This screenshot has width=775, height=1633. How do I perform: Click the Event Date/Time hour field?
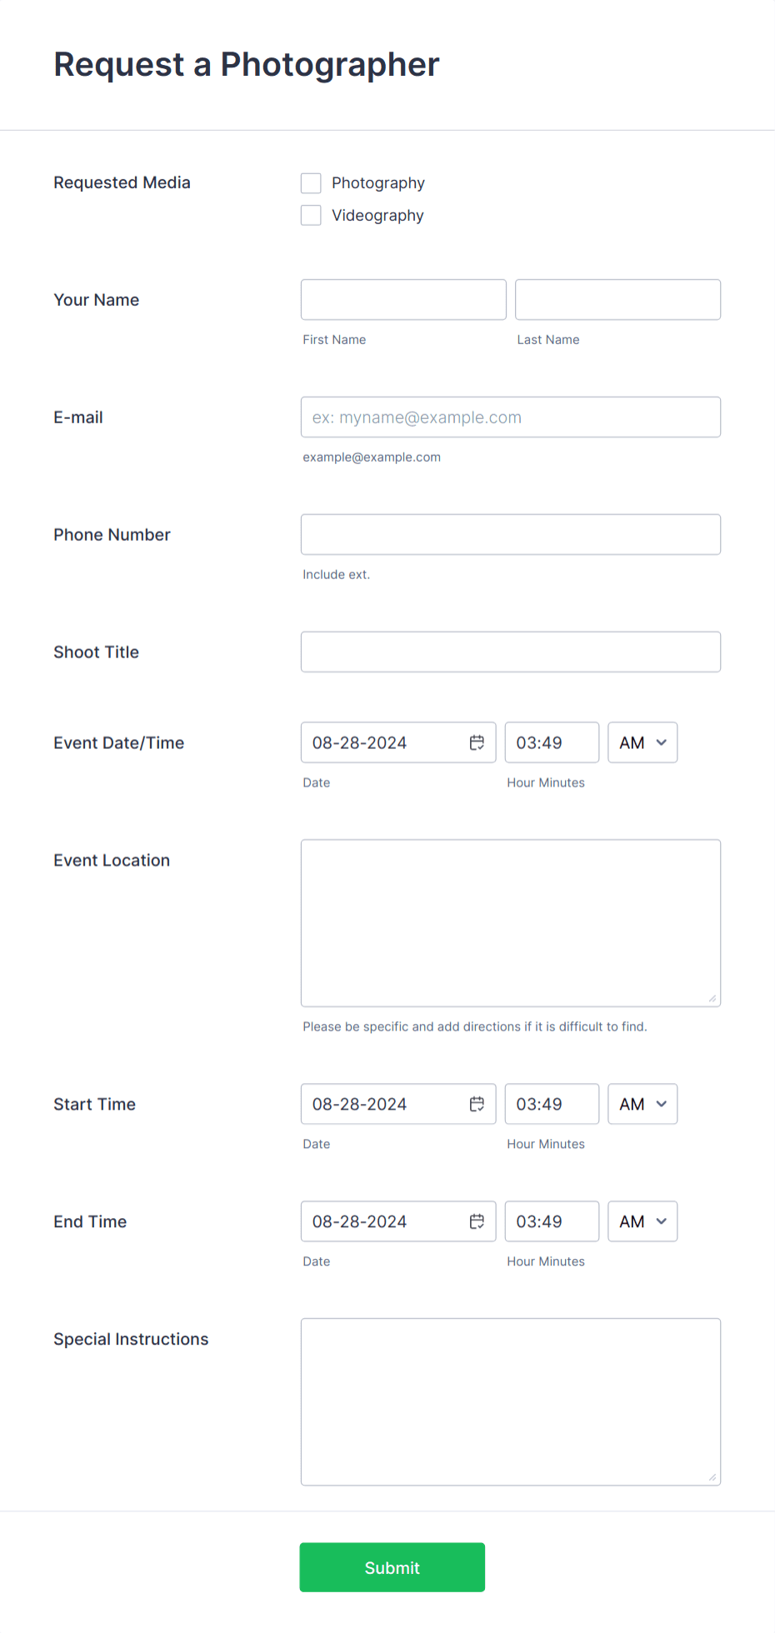coord(551,742)
